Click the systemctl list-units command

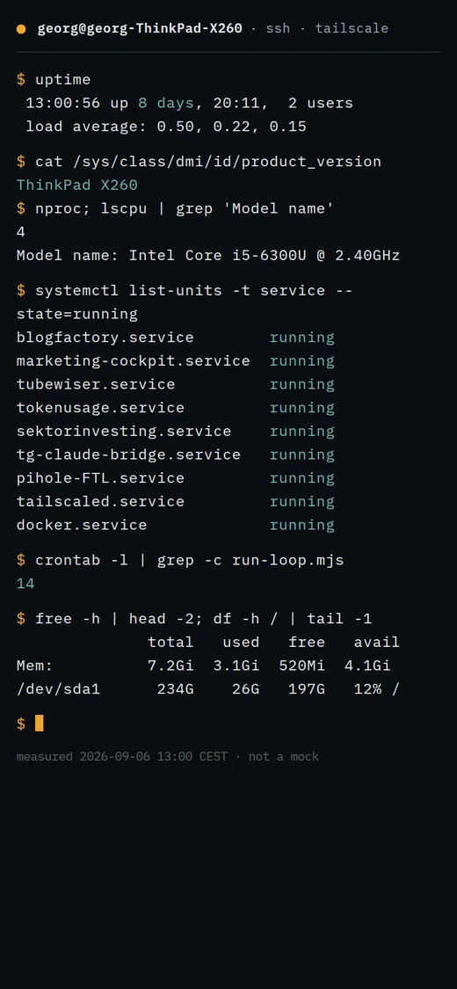click(x=184, y=302)
